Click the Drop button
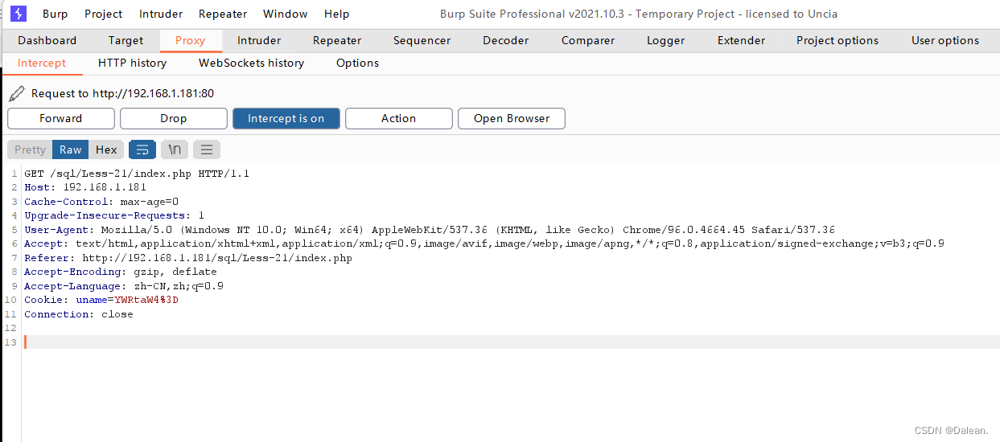1000x442 pixels. pyautogui.click(x=174, y=118)
